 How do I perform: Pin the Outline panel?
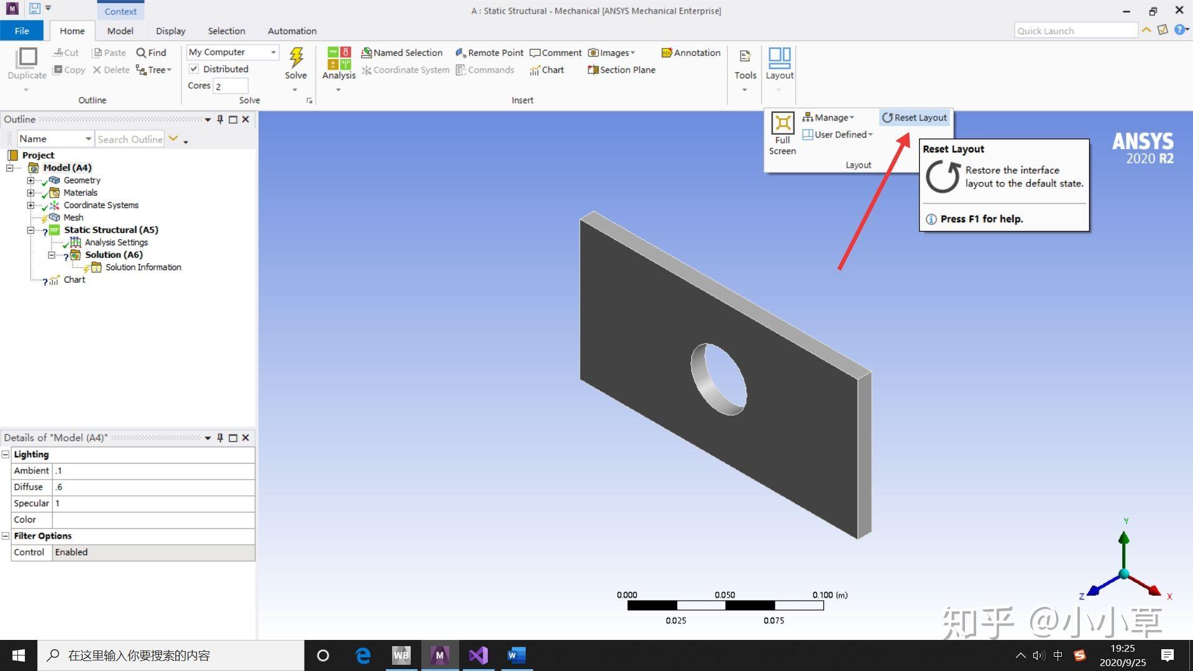(x=220, y=119)
